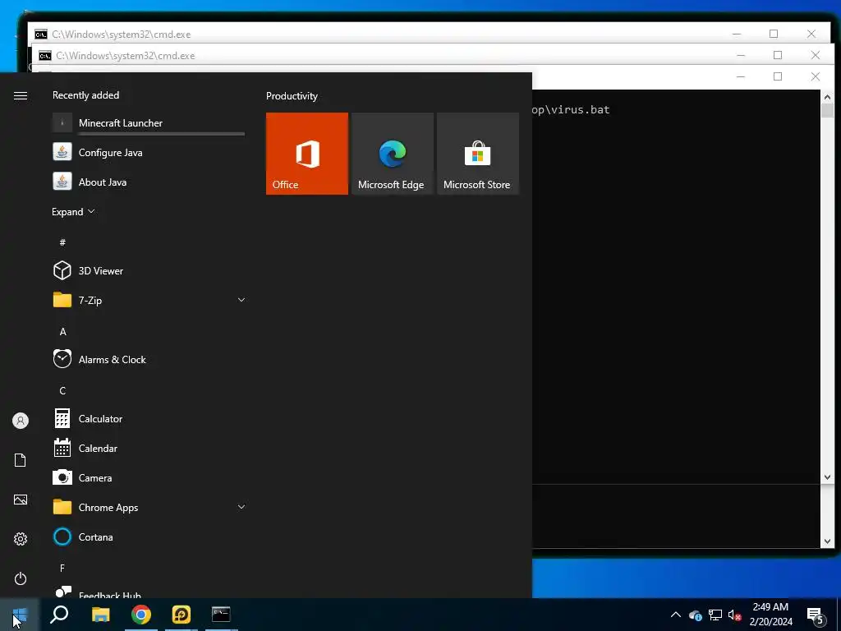Click the Productivity group title
This screenshot has width=841, height=631.
[292, 96]
